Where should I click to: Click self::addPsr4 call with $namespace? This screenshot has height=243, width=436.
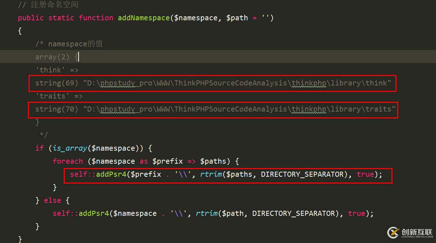(x=213, y=213)
